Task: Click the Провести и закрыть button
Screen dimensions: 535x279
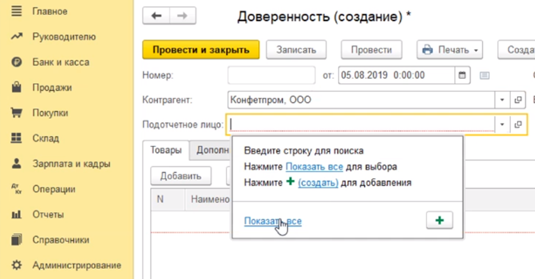Action: coord(200,50)
